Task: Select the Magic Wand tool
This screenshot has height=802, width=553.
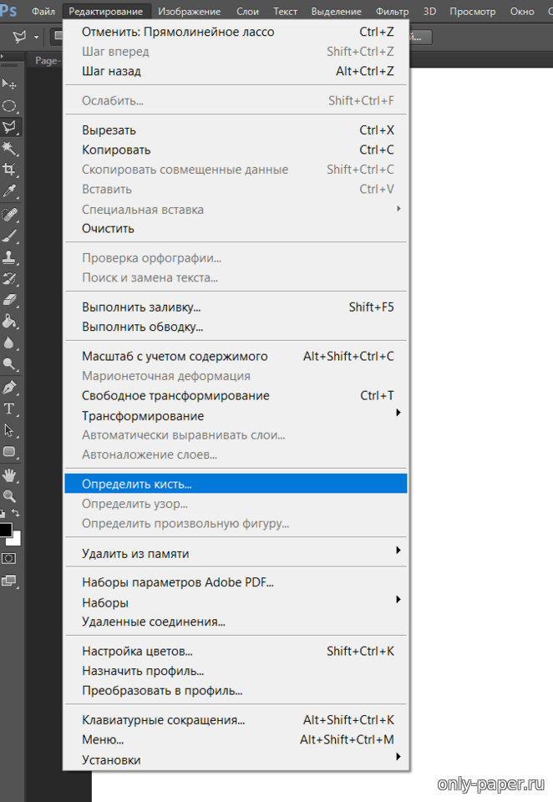Action: 10,148
